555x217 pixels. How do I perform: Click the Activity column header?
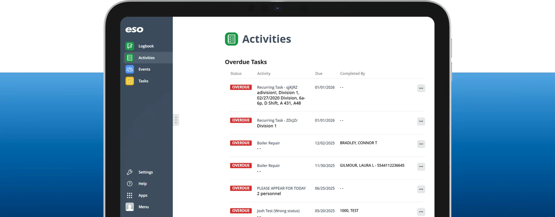pos(264,74)
